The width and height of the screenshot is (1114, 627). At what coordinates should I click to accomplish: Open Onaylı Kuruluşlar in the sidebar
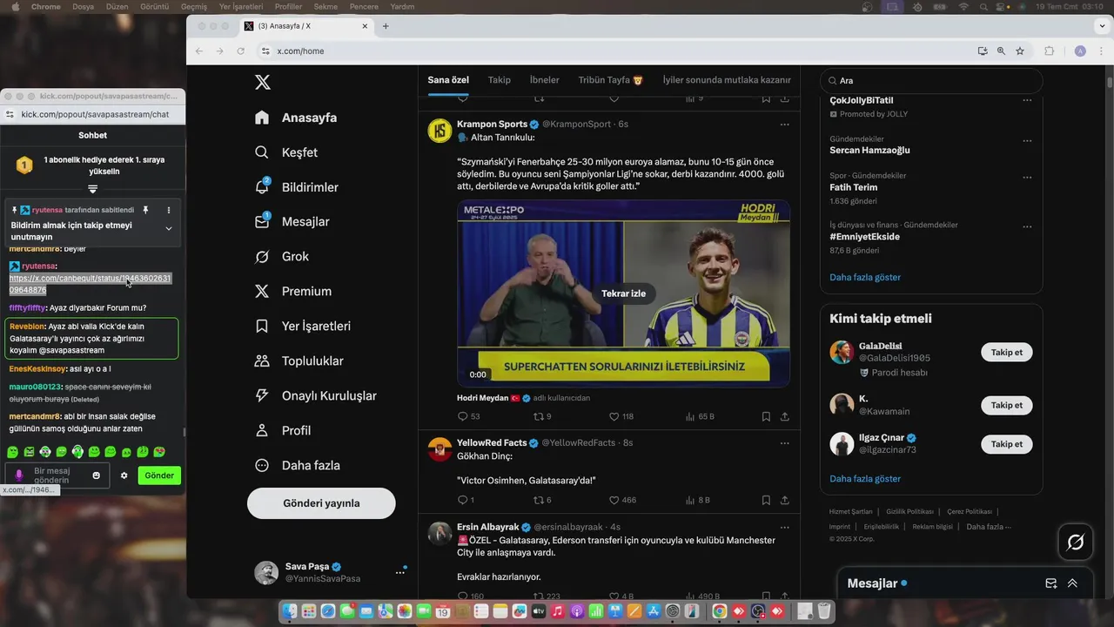[x=316, y=396]
